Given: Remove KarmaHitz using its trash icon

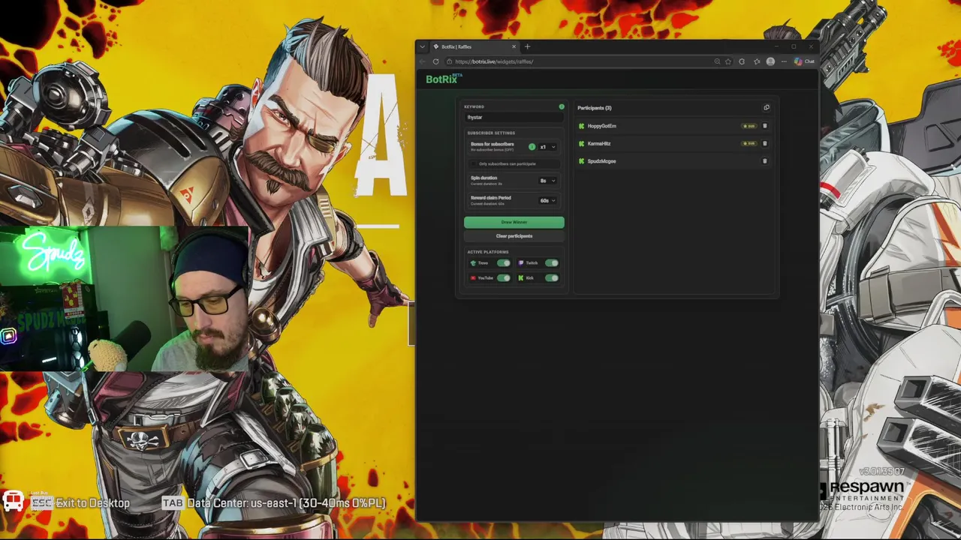Looking at the screenshot, I should (765, 143).
